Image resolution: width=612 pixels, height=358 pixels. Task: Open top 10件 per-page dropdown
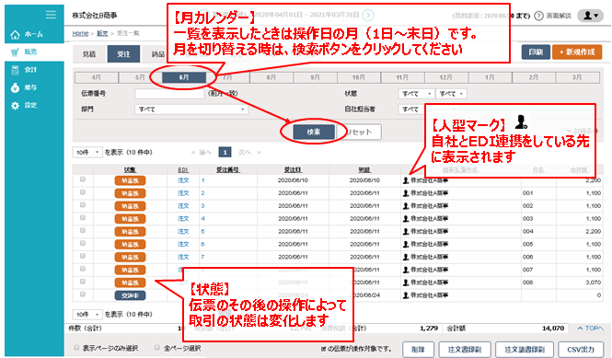(87, 152)
